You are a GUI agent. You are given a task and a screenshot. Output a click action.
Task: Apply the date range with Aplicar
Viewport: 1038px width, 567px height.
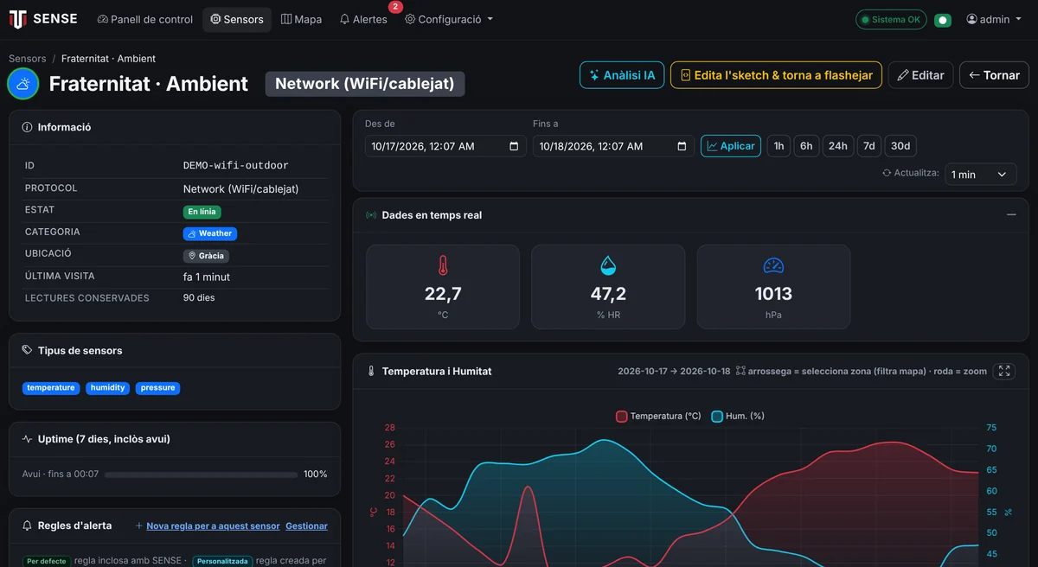click(x=731, y=146)
